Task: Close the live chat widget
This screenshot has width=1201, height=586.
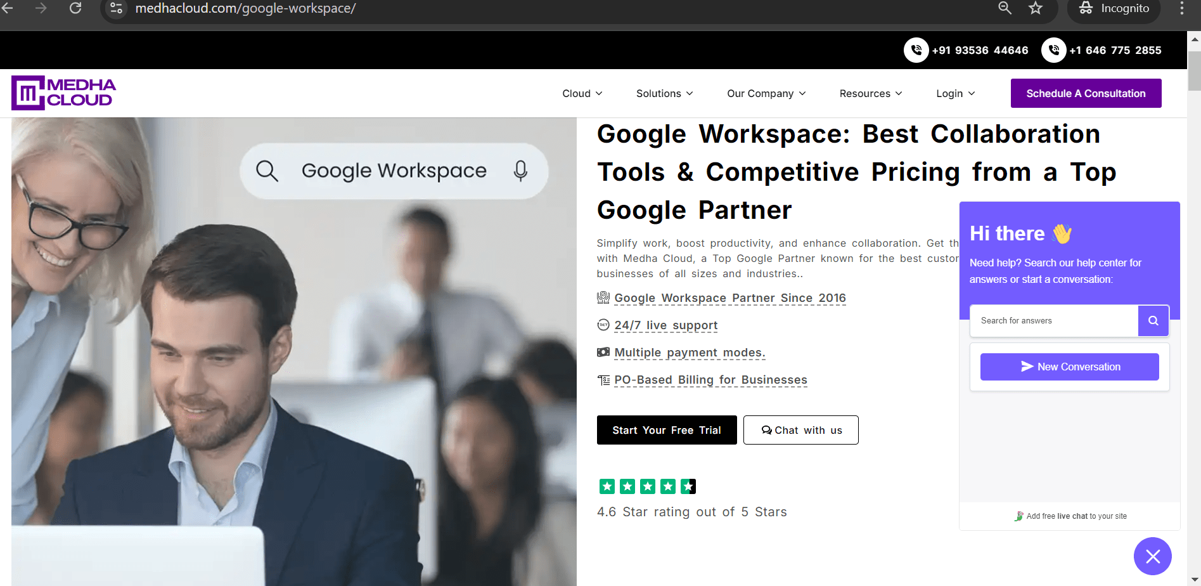Action: pos(1153,556)
